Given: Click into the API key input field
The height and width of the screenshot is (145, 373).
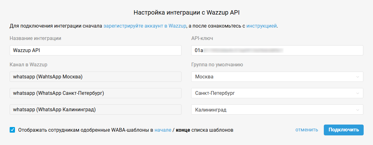Looking at the screenshot, I should tap(277, 51).
